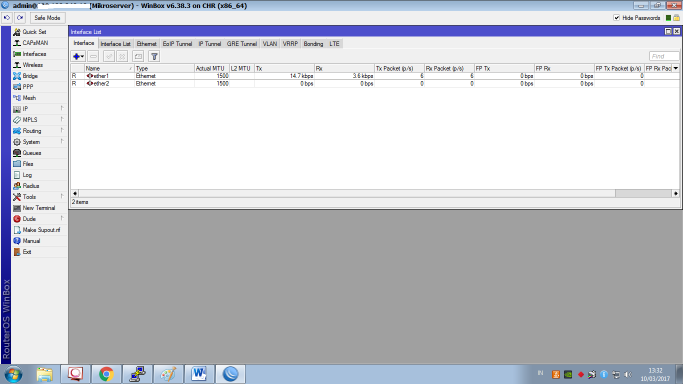Viewport: 683px width, 384px height.
Task: Maximize the Interface List inner window
Action: pos(668,31)
